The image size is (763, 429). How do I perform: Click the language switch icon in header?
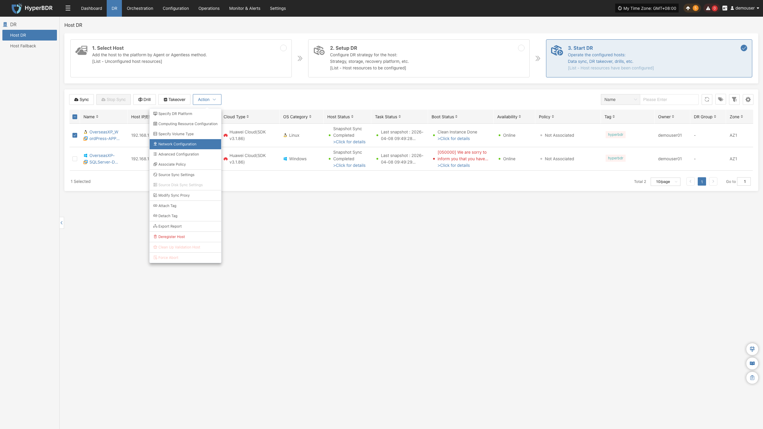coord(725,8)
